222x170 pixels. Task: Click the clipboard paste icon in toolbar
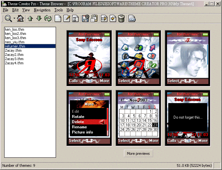click(x=94, y=18)
